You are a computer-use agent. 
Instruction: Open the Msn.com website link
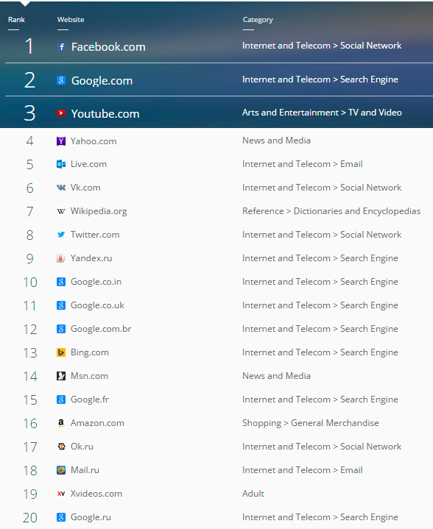90,376
